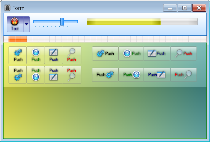Click the blue slider handle
This screenshot has height=142, width=210.
62,22
